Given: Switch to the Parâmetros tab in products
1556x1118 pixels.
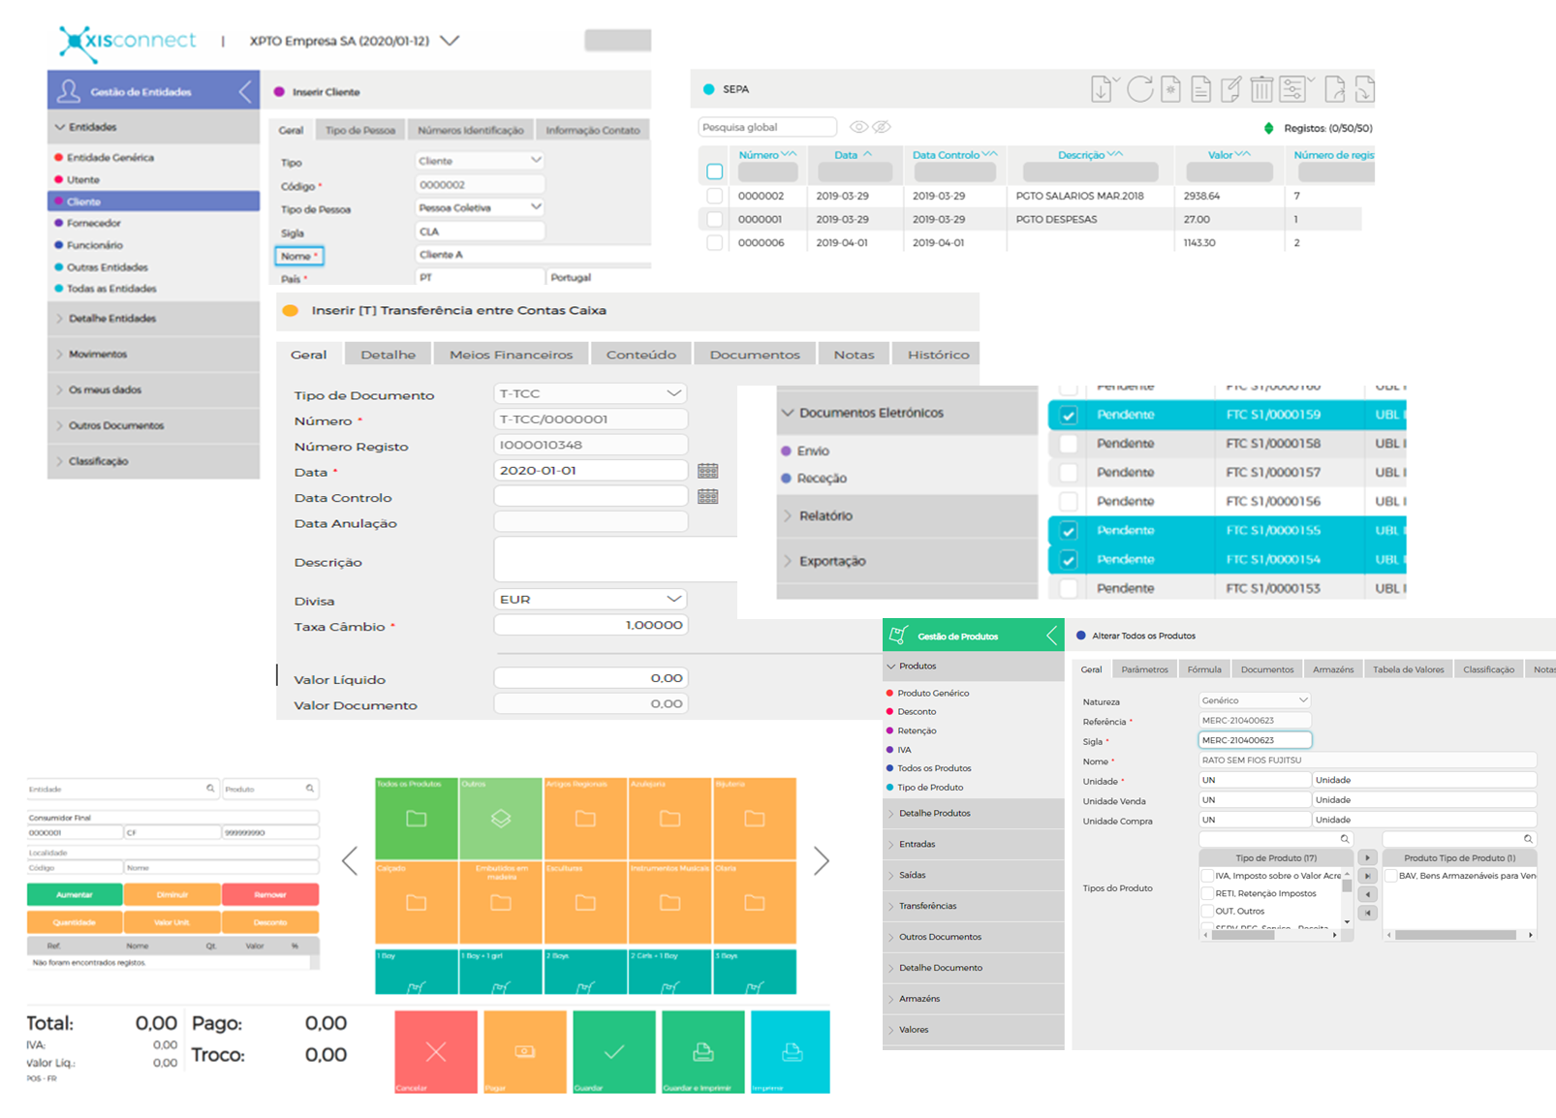Looking at the screenshot, I should coord(1144,669).
